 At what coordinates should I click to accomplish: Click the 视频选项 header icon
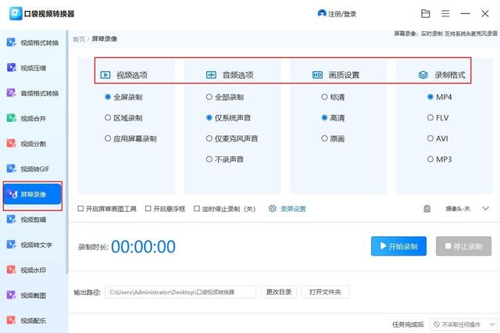[105, 75]
